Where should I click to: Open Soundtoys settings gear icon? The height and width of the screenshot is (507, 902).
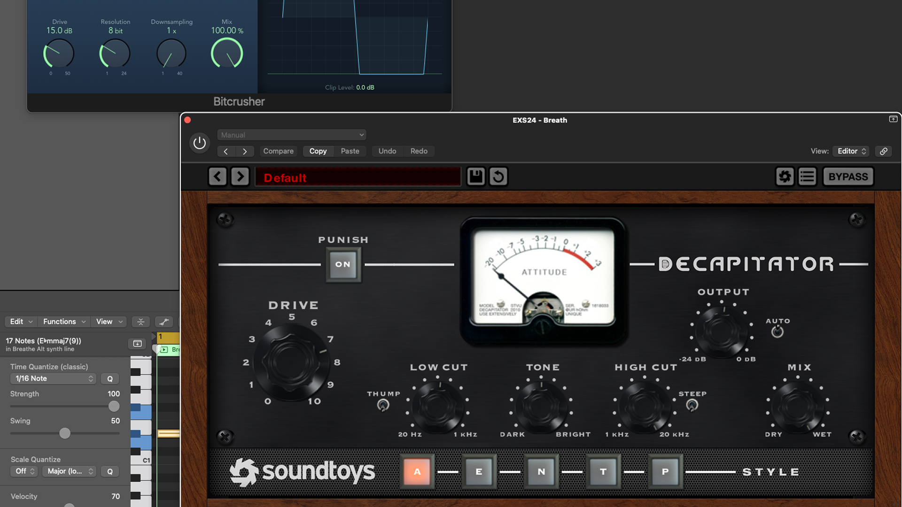(785, 177)
